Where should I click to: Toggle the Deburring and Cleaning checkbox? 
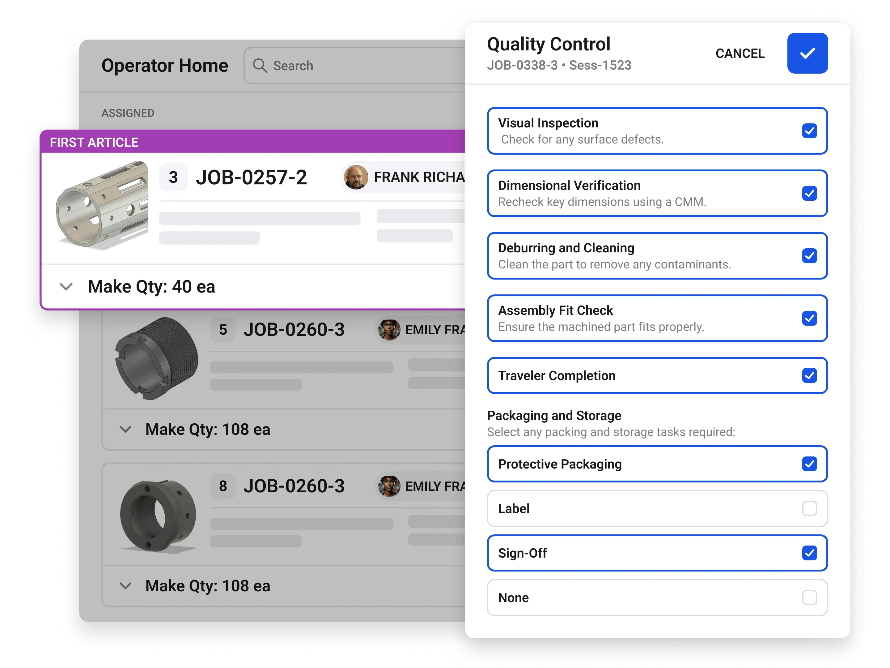point(809,256)
